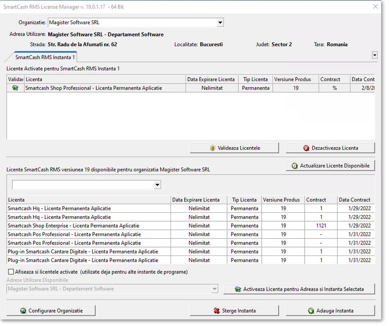Click the red icon on Dezactiveaza Licenta
Image resolution: width=389 pixels, height=326 pixels.
[306, 148]
